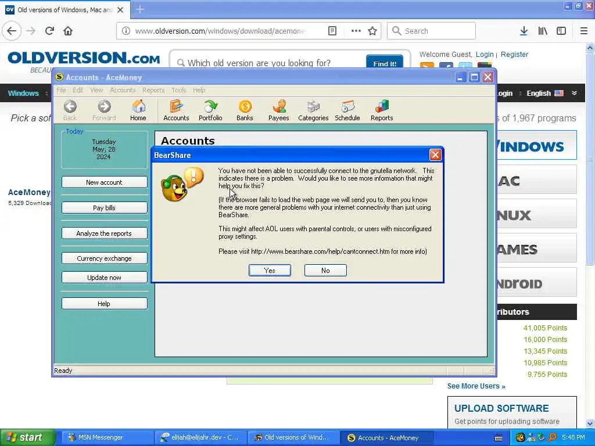Open Payees in AceMoney toolbar
This screenshot has width=595, height=446.
pyautogui.click(x=278, y=110)
